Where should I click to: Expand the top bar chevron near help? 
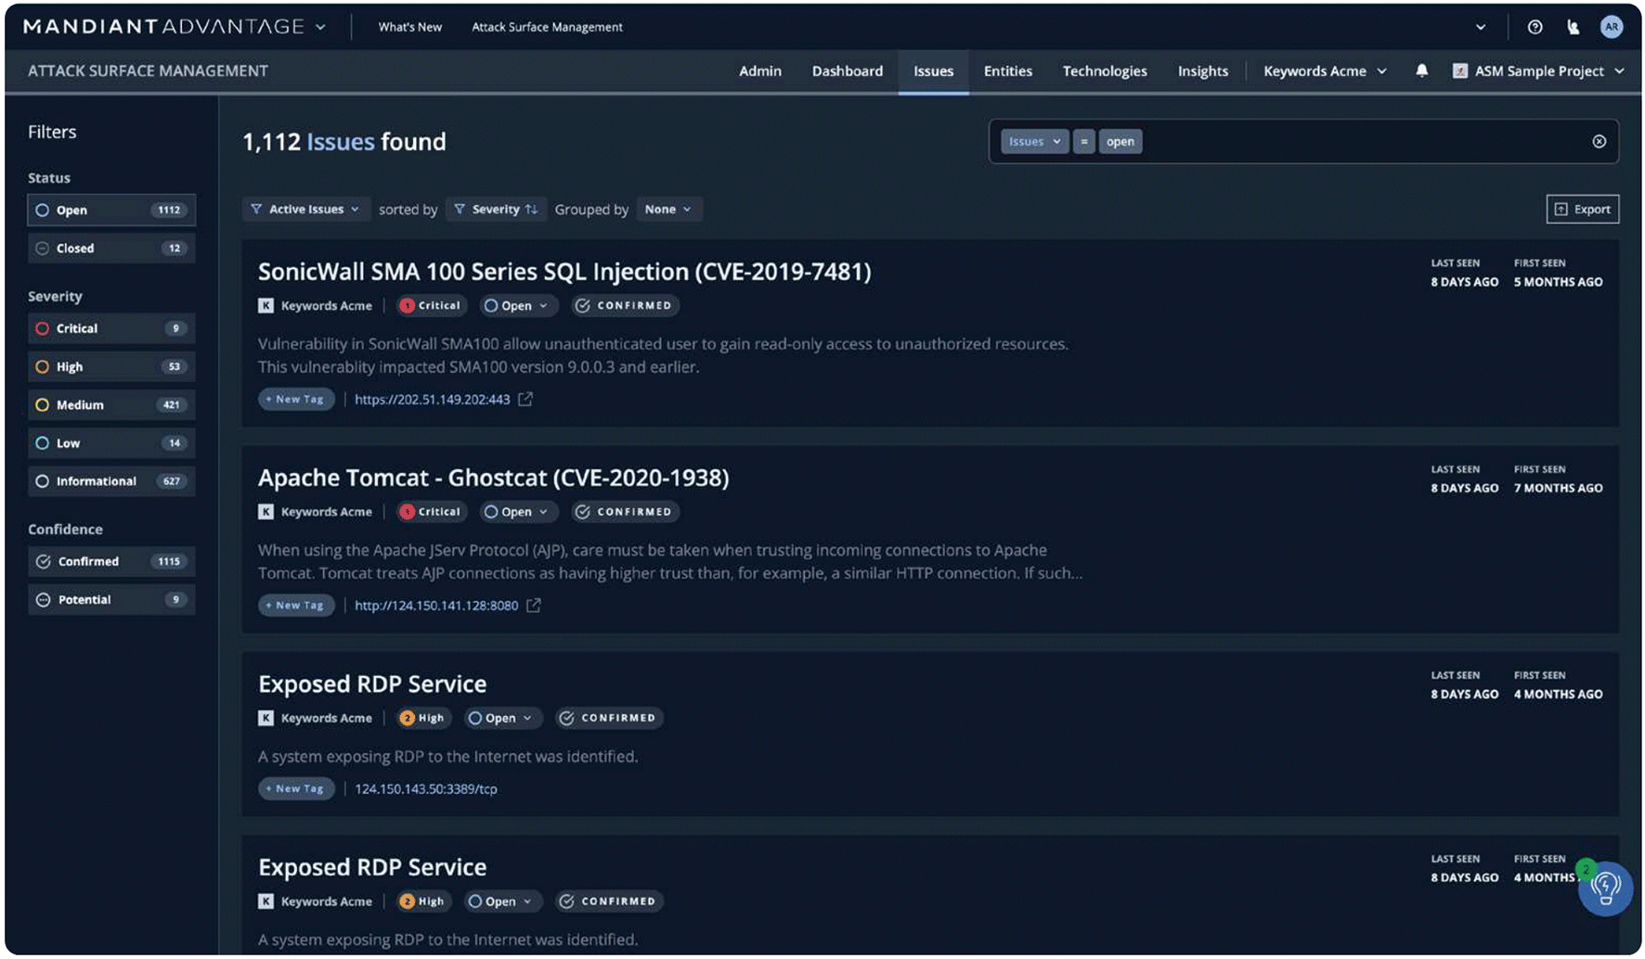click(x=1481, y=27)
